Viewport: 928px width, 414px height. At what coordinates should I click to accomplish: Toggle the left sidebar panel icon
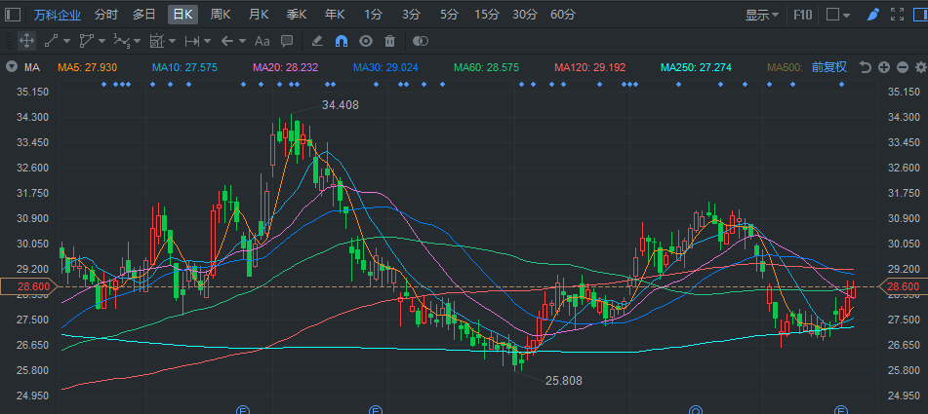pyautogui.click(x=13, y=15)
